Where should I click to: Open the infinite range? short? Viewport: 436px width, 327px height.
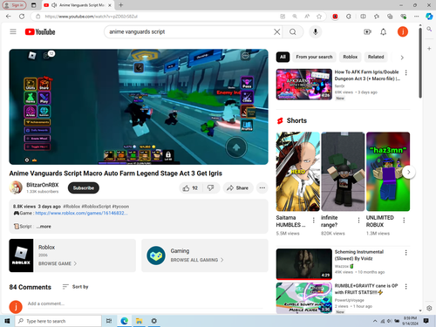tap(343, 172)
